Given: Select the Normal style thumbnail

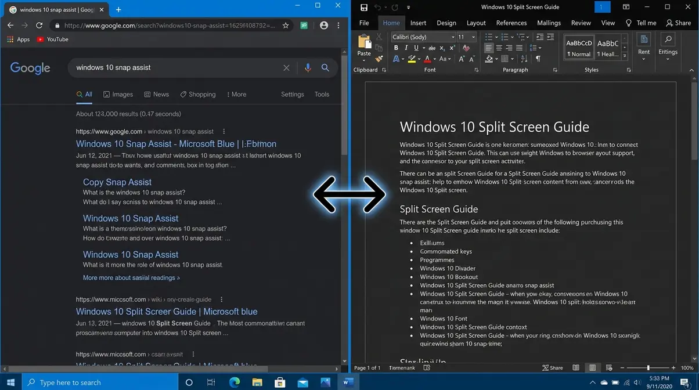Looking at the screenshot, I should tap(579, 48).
